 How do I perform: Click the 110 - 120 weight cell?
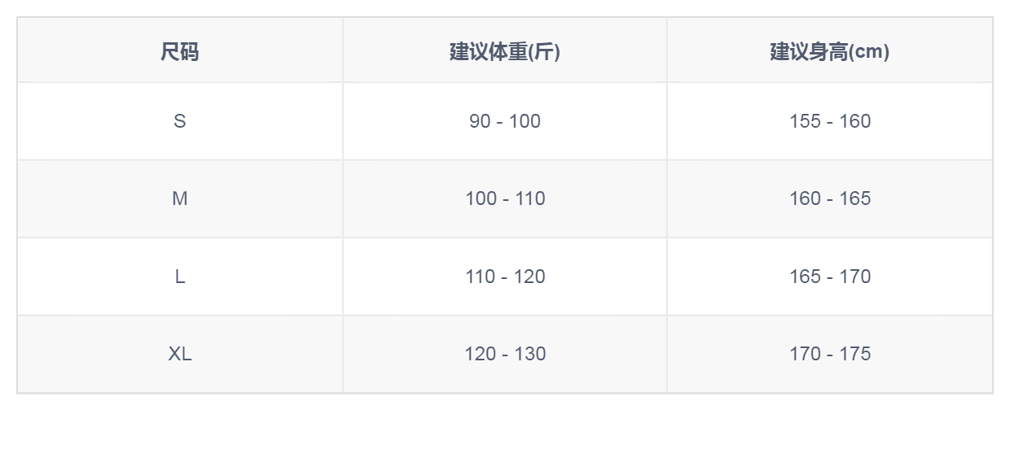505,277
